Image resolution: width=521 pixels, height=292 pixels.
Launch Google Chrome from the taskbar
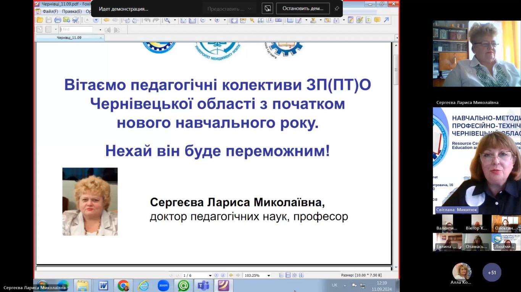(x=123, y=285)
